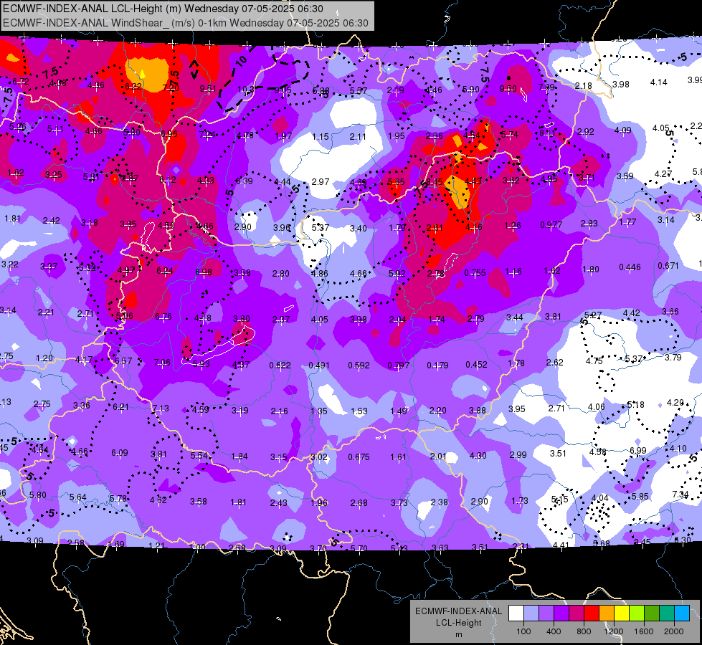
Task: Click the wind shear value 5.93
Action: coord(201,364)
